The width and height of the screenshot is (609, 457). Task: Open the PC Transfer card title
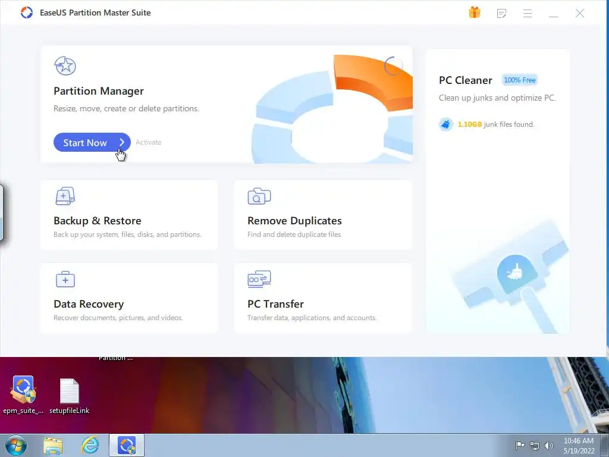click(275, 304)
